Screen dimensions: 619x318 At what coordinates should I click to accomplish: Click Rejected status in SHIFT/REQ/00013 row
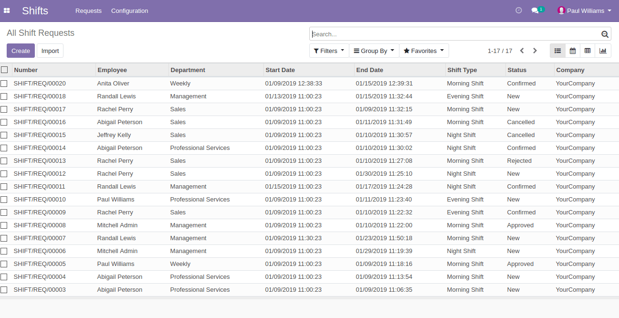(x=519, y=161)
